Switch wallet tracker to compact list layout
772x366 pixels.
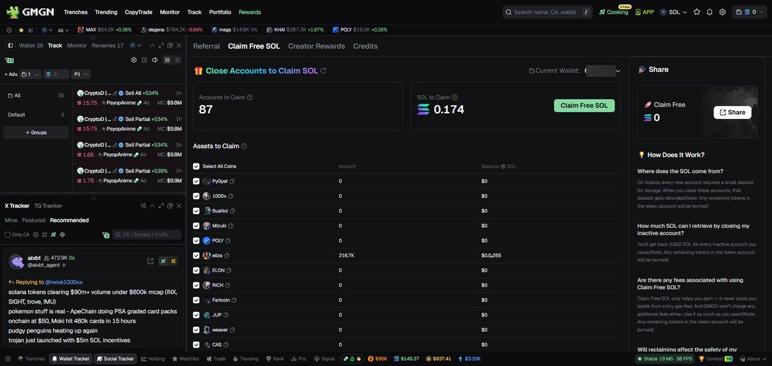pos(176,60)
